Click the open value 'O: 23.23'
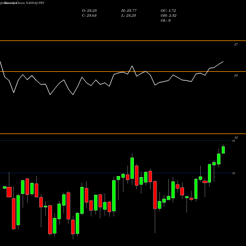Screen dimensions: 246x246 pyautogui.click(x=89, y=11)
